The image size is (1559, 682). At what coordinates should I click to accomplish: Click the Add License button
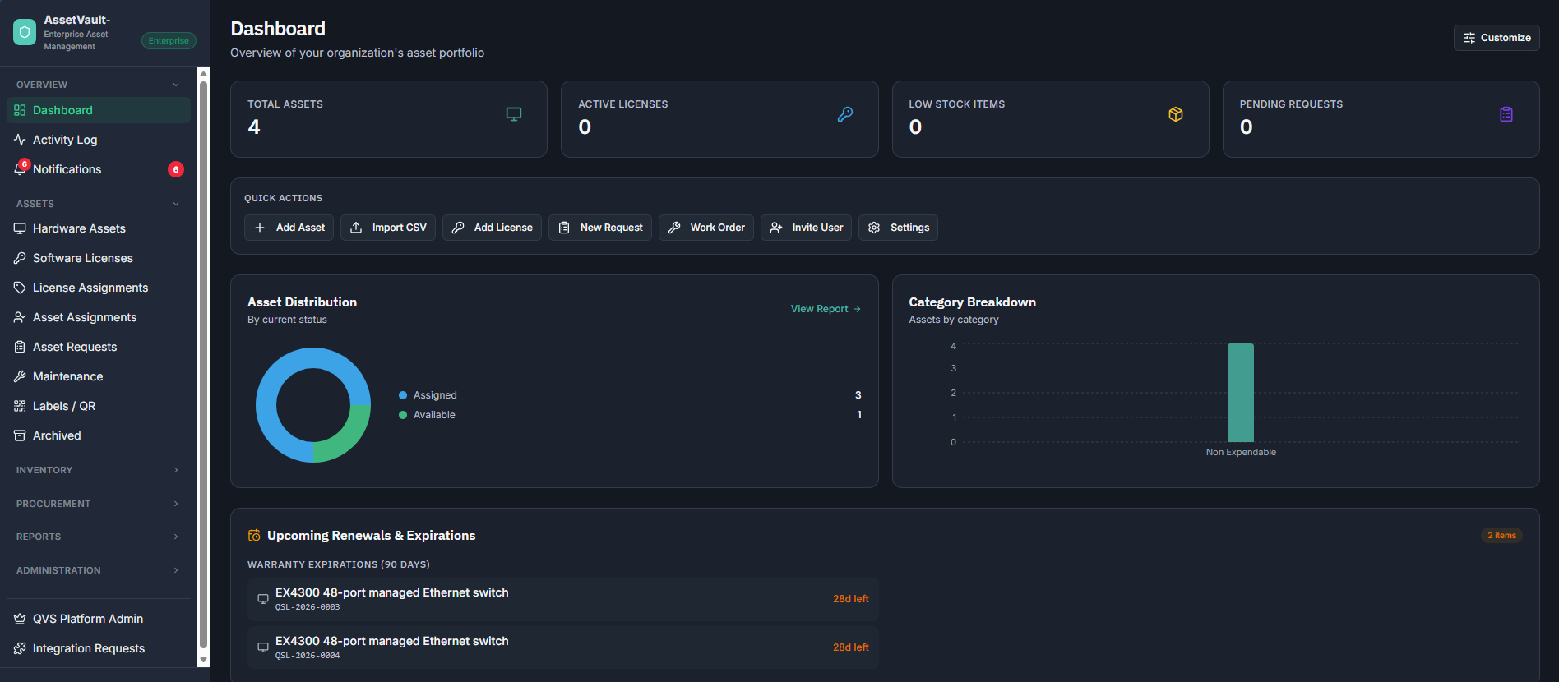click(x=492, y=228)
